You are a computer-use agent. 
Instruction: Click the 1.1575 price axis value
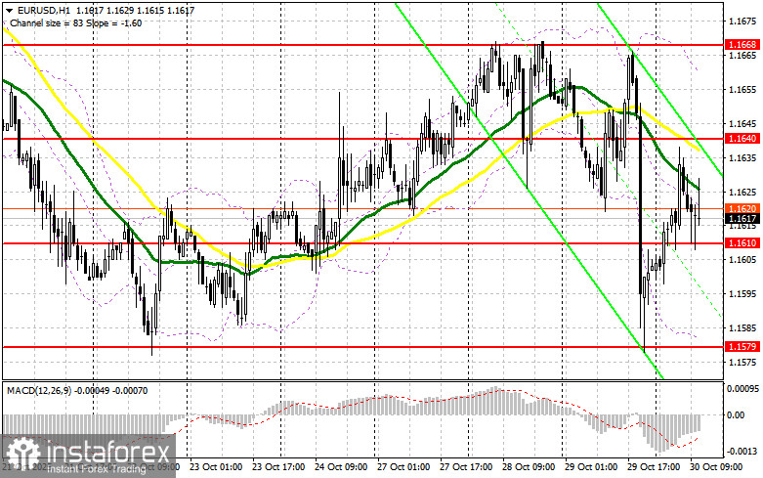pyautogui.click(x=742, y=362)
